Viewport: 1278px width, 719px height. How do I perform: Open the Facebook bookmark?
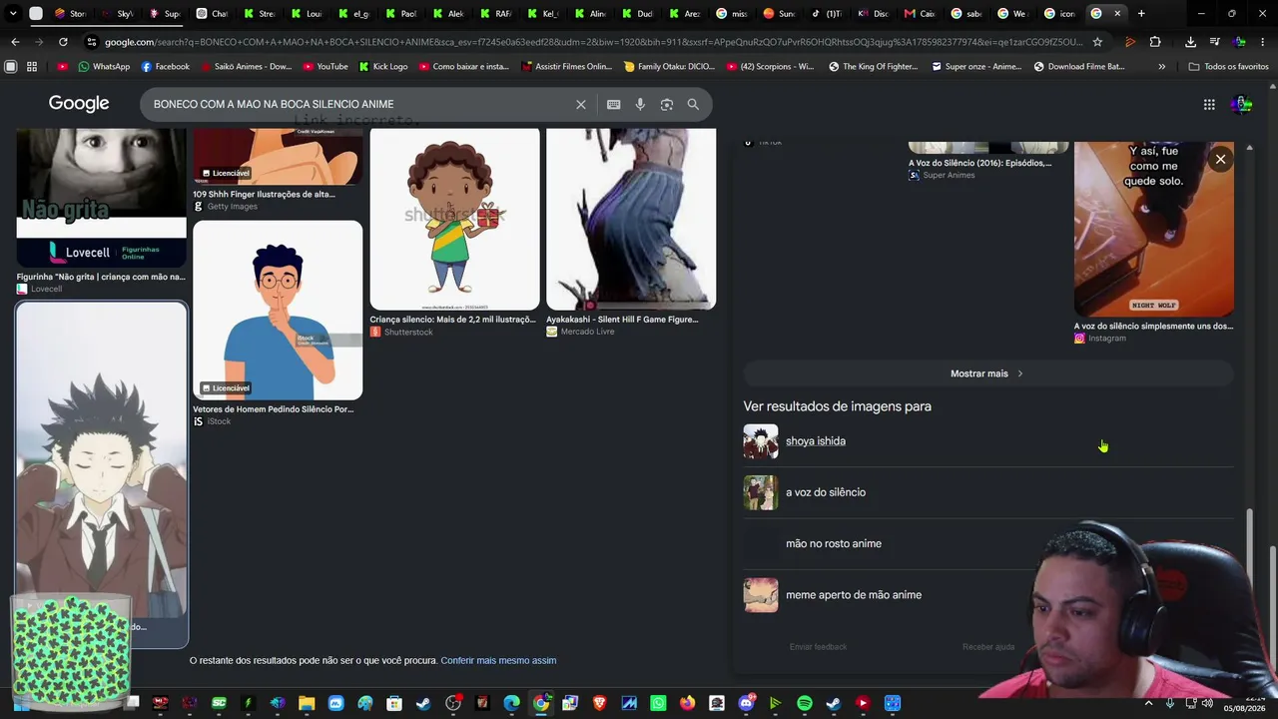point(165,66)
